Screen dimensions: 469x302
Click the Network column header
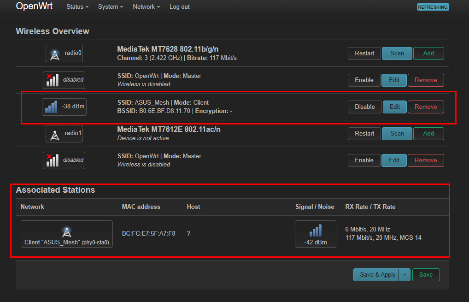pos(32,207)
